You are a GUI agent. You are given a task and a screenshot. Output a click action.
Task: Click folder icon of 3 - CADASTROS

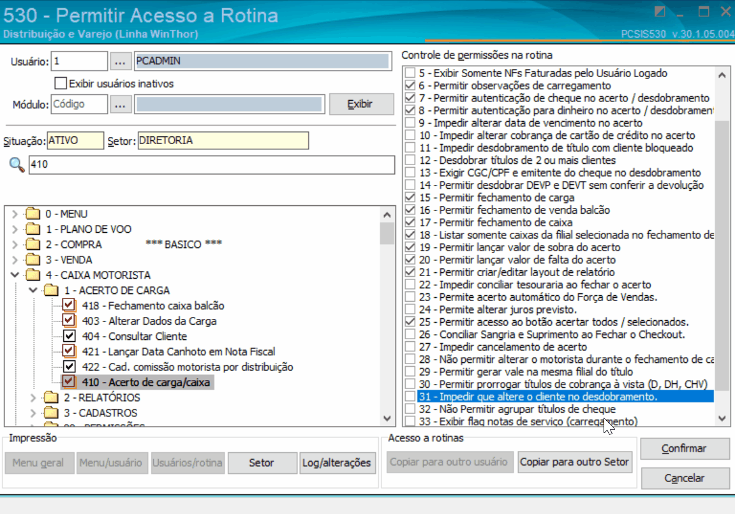click(51, 413)
